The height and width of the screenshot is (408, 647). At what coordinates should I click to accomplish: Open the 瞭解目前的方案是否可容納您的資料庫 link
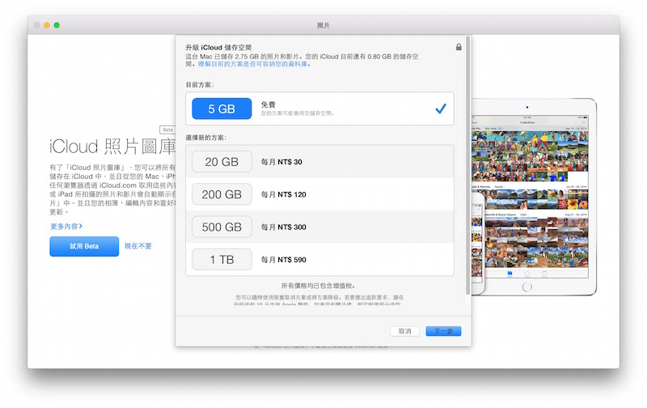pos(252,64)
